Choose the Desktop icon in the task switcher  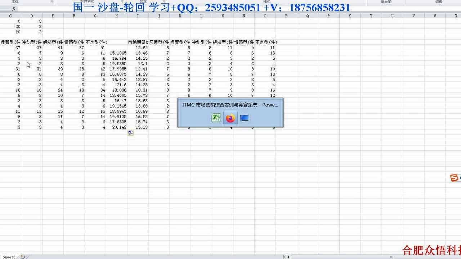click(244, 118)
